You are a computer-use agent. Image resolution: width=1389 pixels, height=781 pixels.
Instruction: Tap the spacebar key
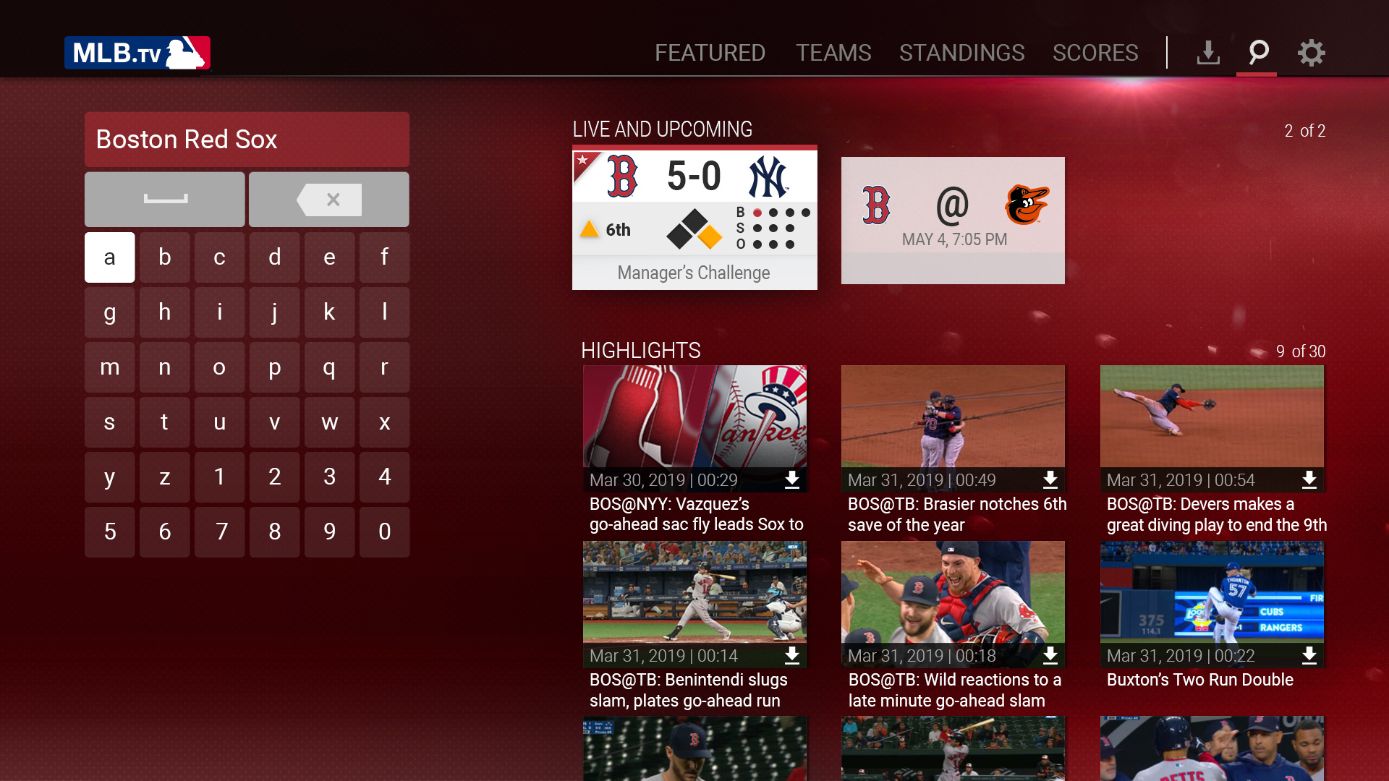coord(165,200)
